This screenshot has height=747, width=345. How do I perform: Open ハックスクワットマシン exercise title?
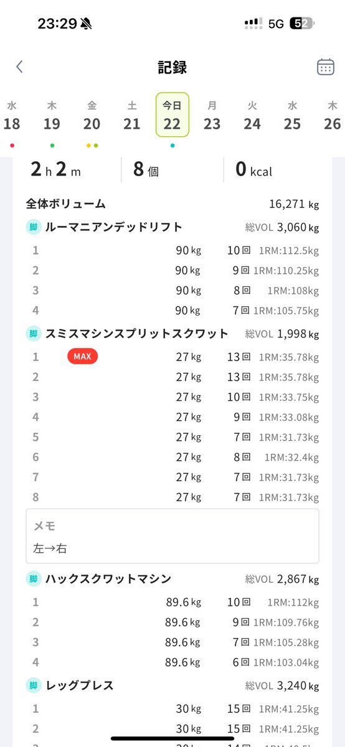point(108,579)
